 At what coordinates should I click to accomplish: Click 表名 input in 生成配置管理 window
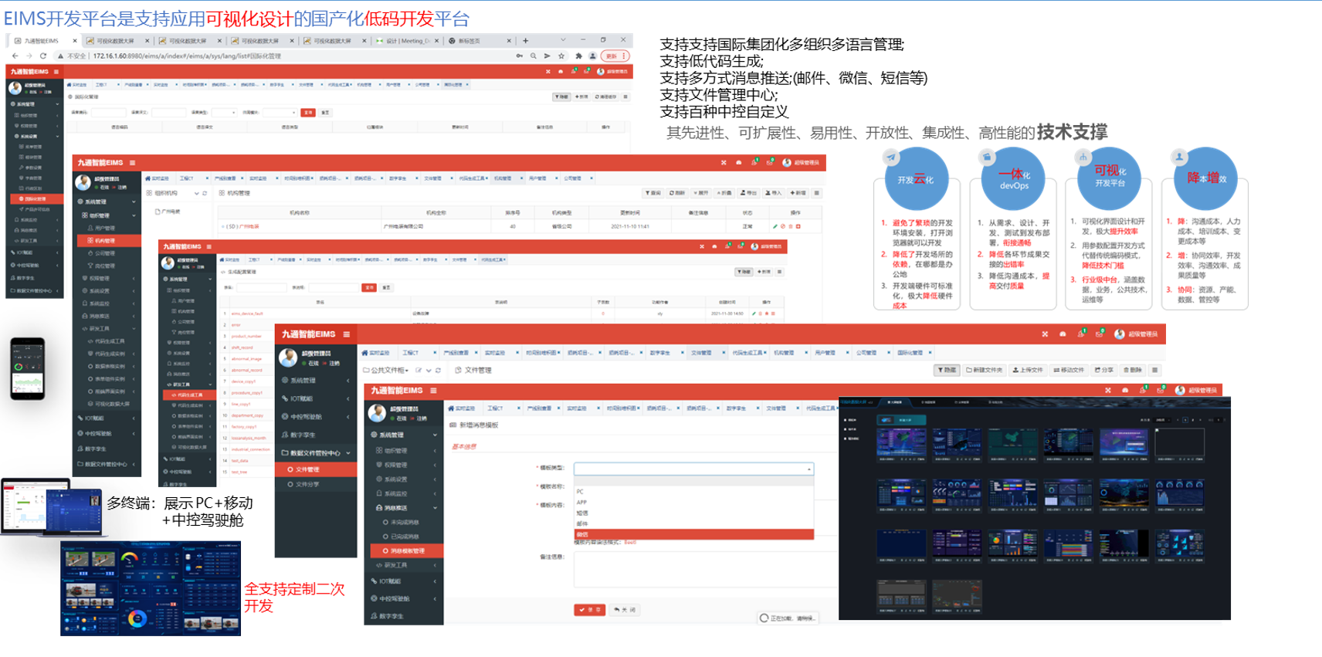(261, 287)
